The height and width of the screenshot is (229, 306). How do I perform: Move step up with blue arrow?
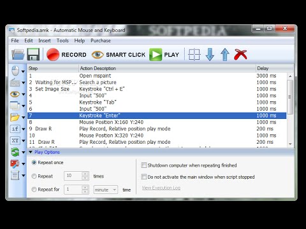[225, 55]
